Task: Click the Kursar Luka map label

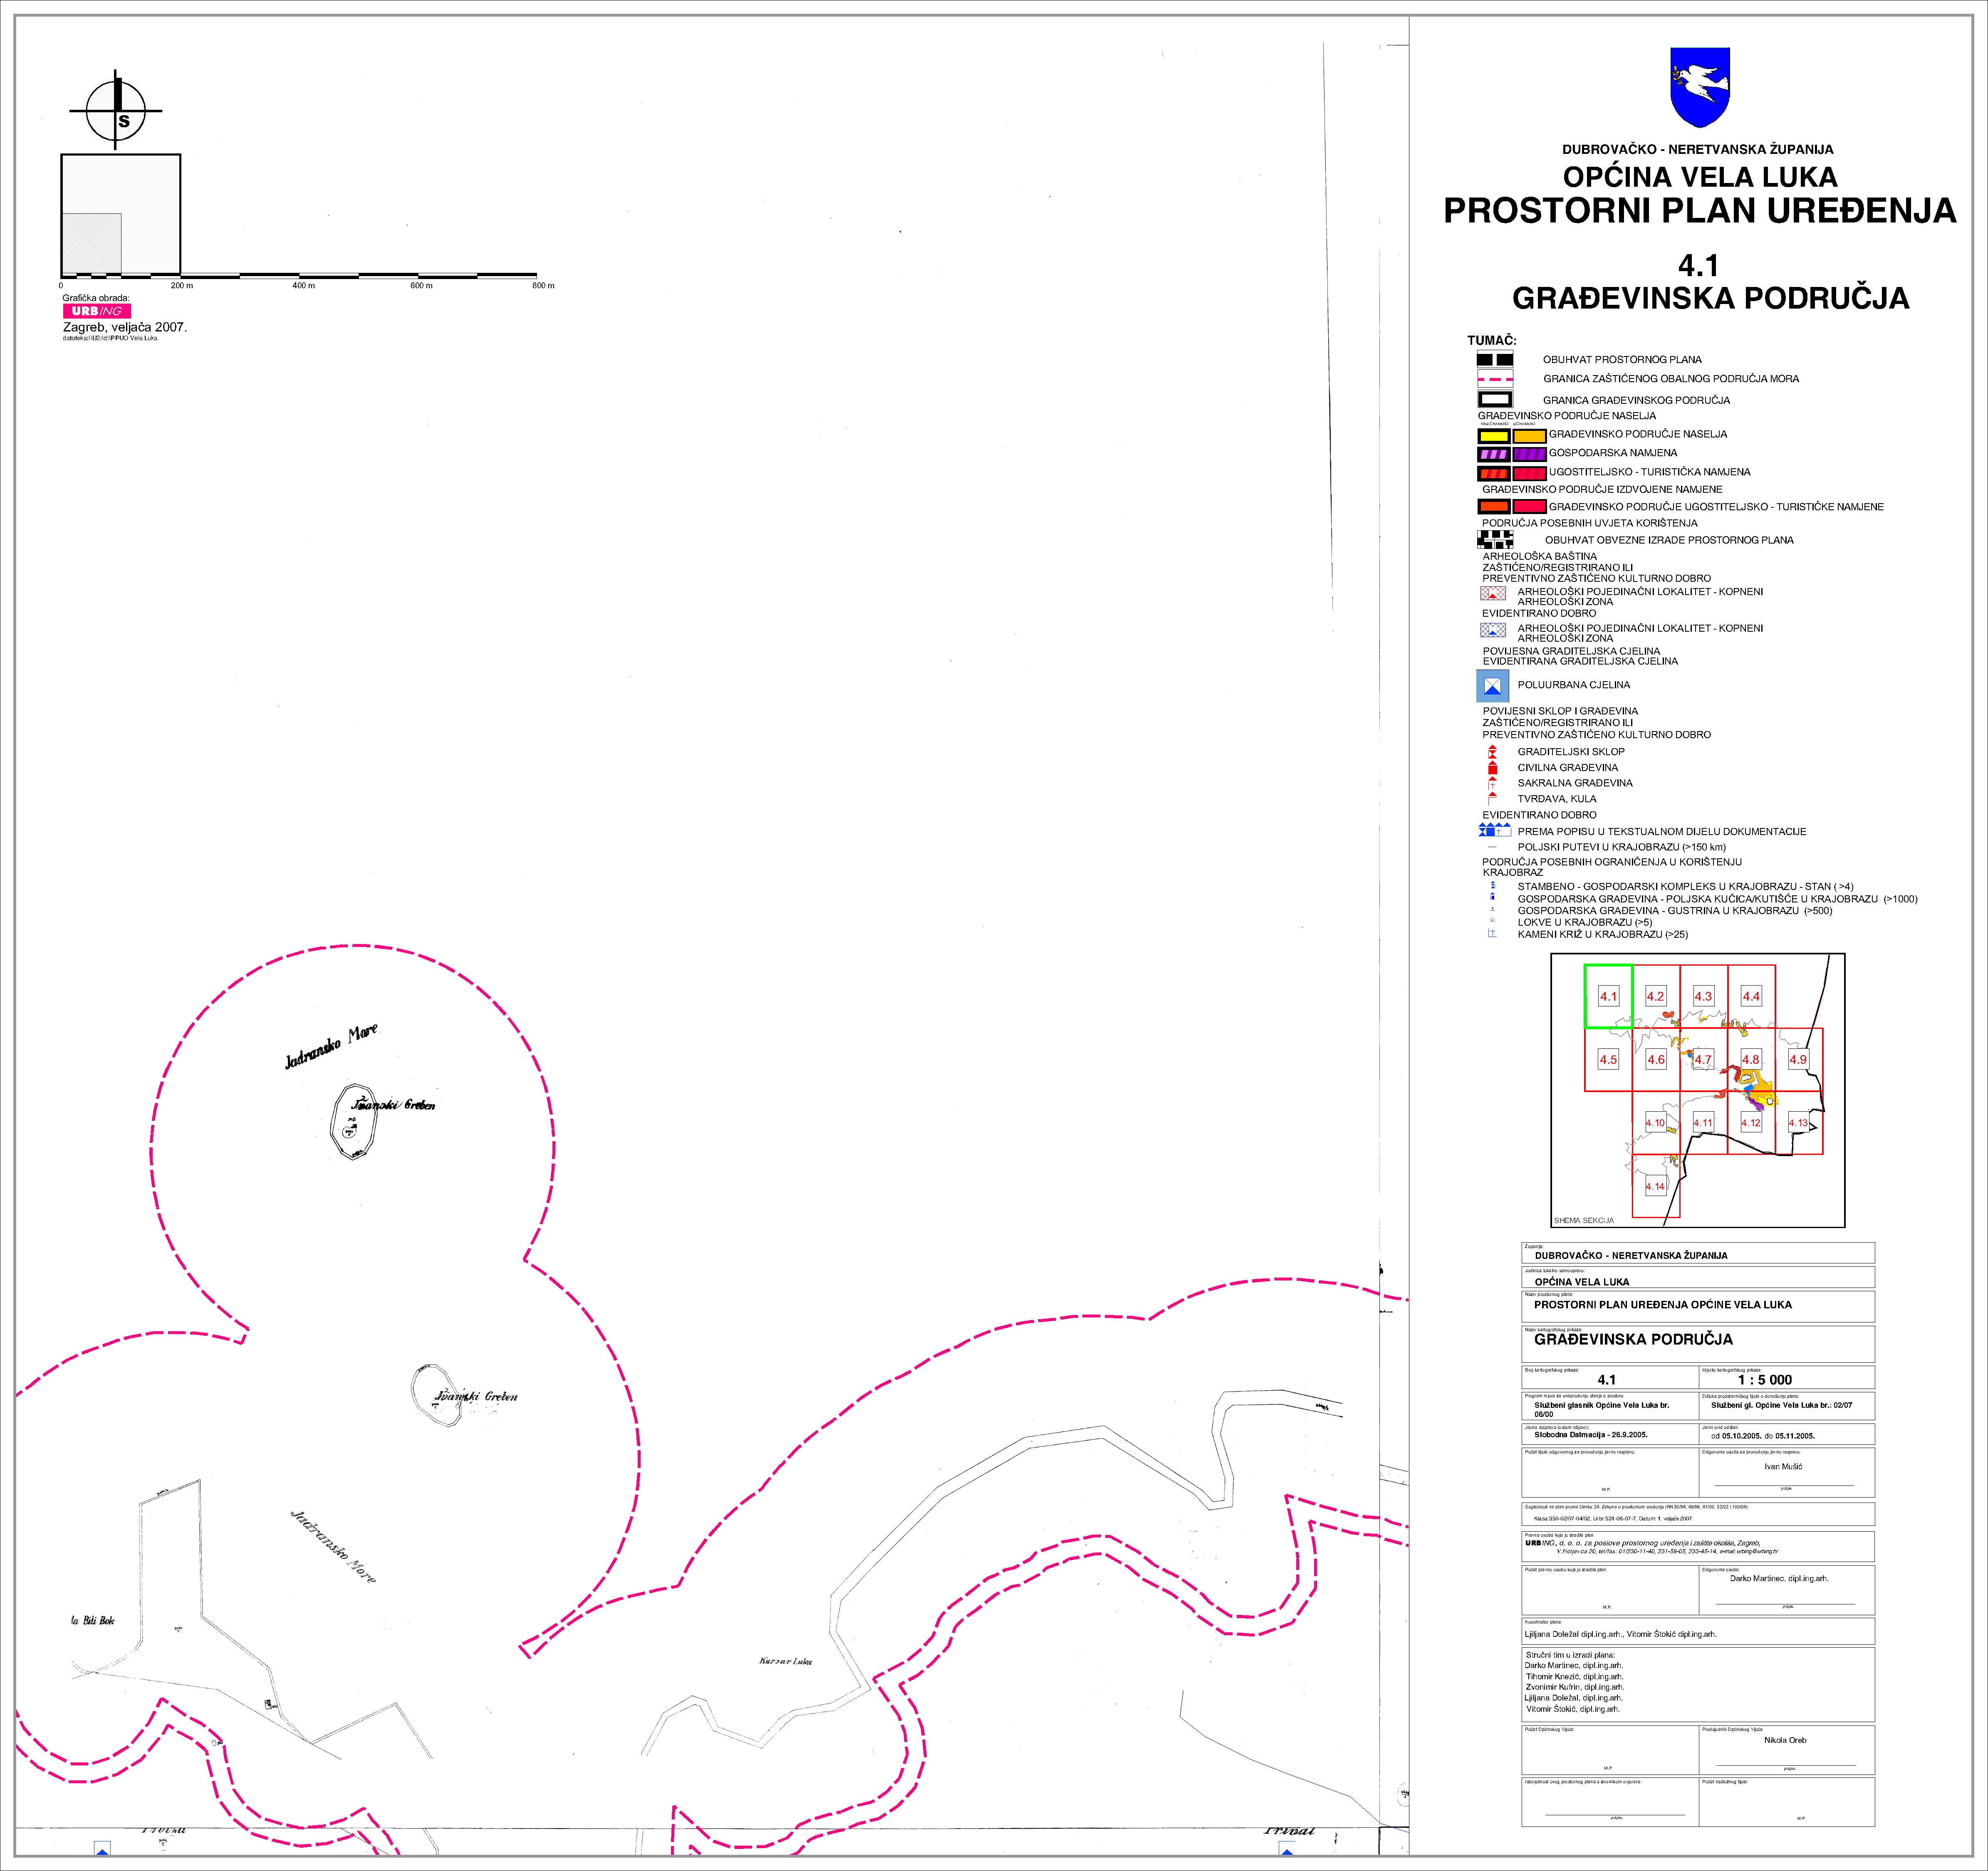Action: [x=785, y=1661]
